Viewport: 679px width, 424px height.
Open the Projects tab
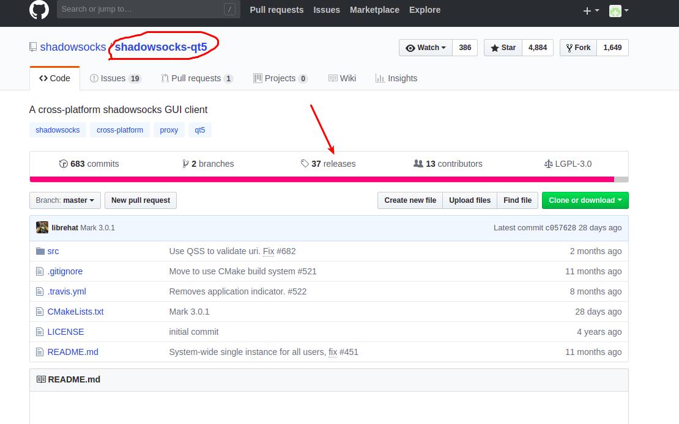point(281,78)
